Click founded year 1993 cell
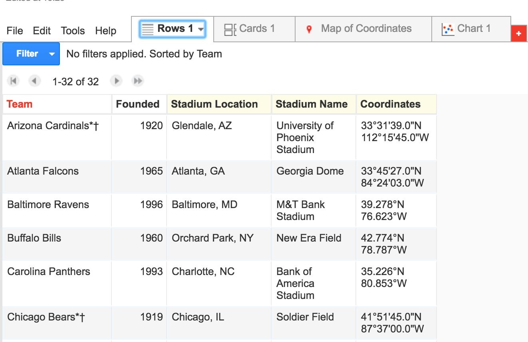The image size is (528, 342). (139, 283)
